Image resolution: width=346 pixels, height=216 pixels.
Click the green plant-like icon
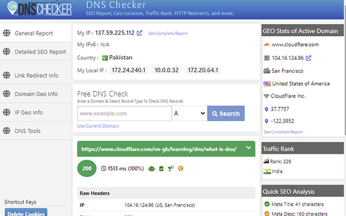[171, 168]
